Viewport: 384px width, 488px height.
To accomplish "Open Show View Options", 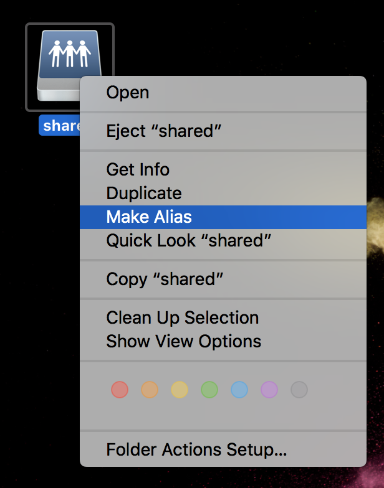I will tap(183, 341).
